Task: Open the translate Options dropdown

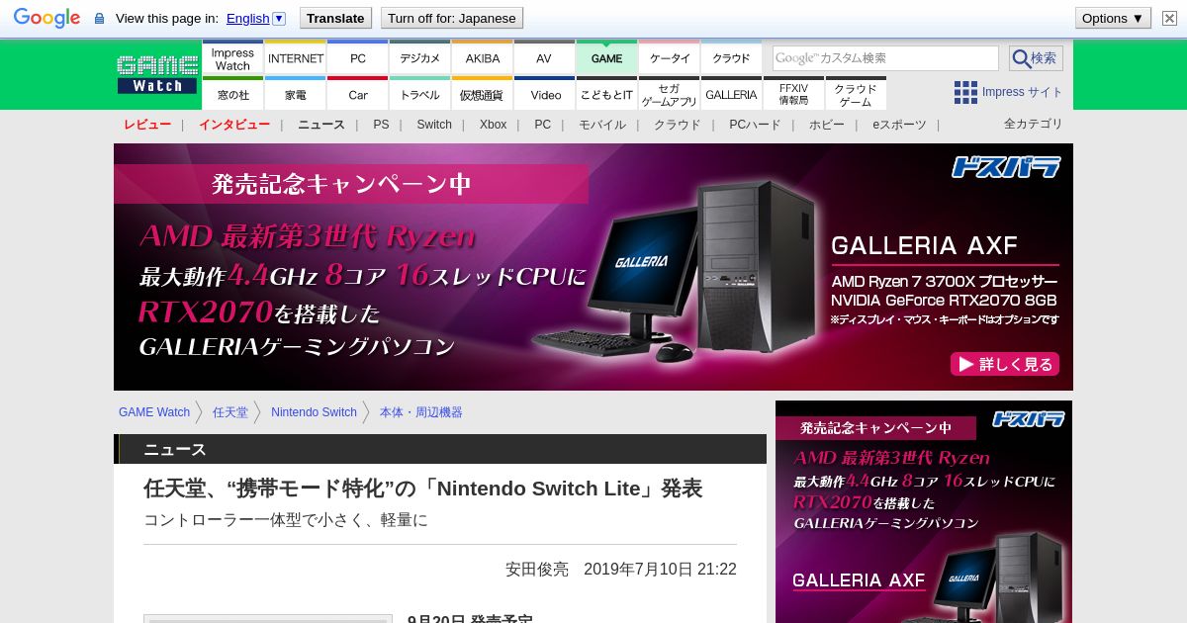Action: pos(1113,18)
